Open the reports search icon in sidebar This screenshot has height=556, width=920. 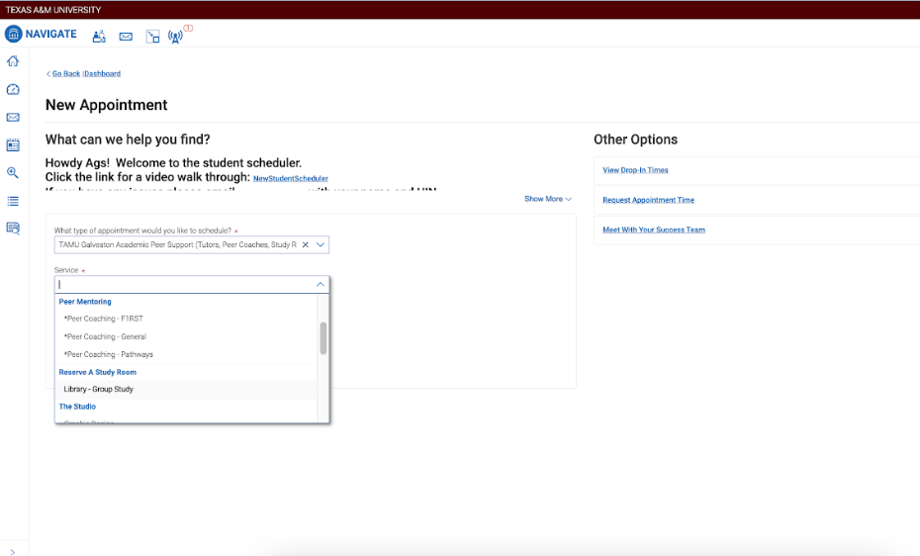[13, 229]
